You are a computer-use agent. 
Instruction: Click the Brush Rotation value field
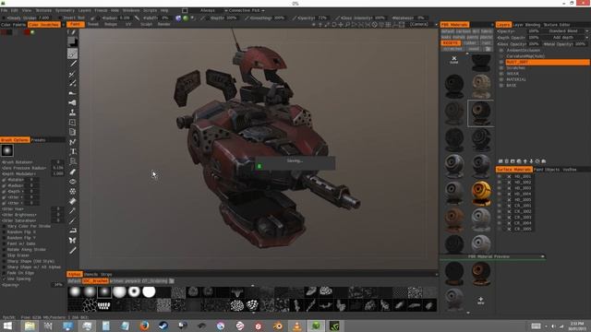pos(57,162)
